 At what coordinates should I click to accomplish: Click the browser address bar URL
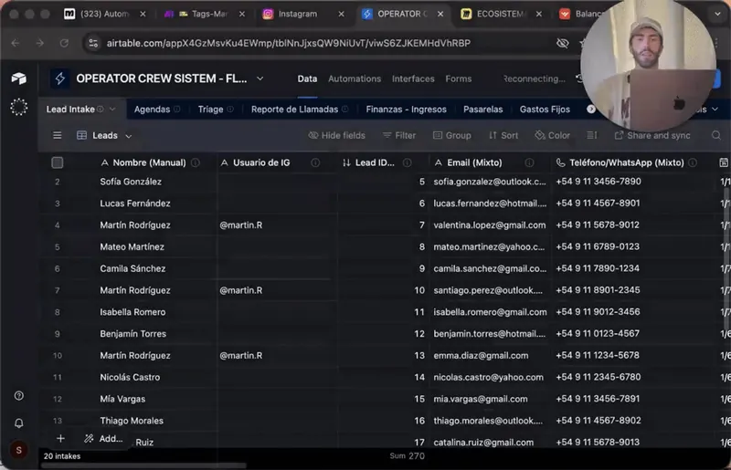point(288,43)
